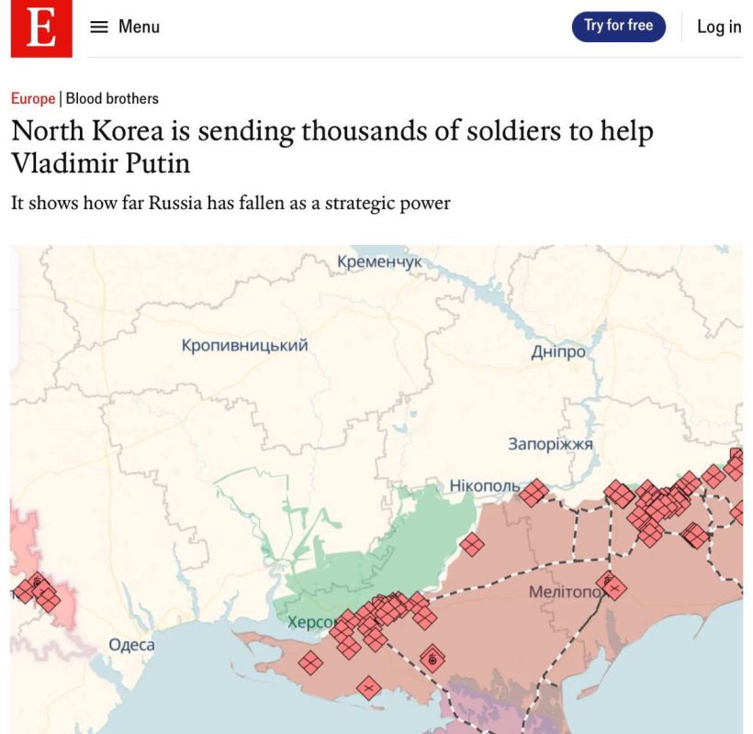Click the red marker beside Нікополь
Image resolution: width=753 pixels, height=734 pixels.
coord(534,493)
